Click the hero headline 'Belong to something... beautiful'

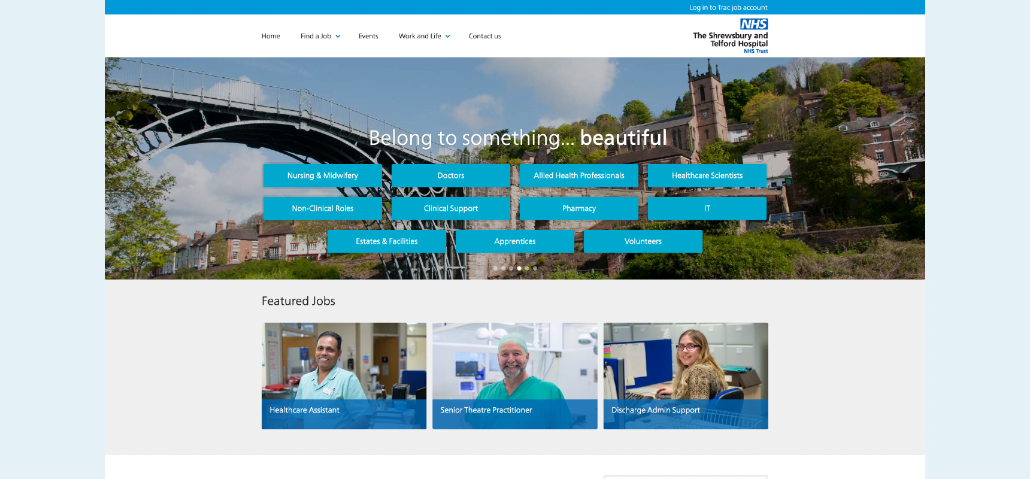pos(517,138)
